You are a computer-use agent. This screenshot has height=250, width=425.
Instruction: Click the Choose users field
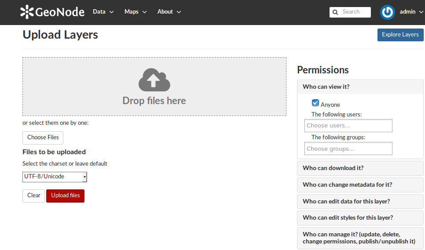point(348,126)
